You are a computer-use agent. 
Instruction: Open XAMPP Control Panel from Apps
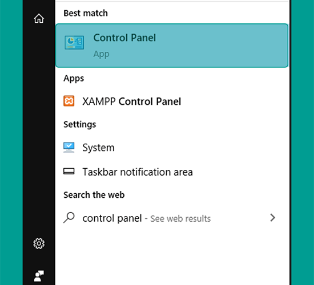coord(172,101)
